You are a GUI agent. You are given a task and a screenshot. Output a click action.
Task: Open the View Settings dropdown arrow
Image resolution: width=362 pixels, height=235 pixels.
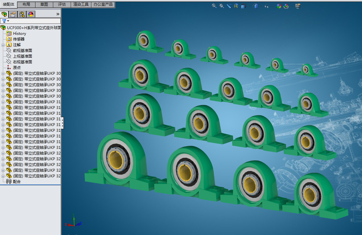303,6
